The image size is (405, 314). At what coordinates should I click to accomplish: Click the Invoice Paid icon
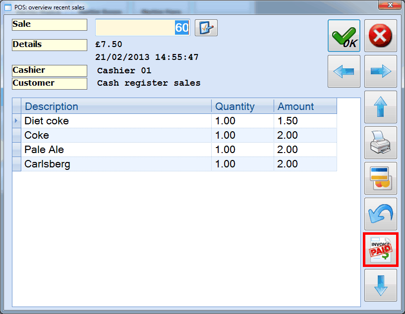pyautogui.click(x=380, y=250)
